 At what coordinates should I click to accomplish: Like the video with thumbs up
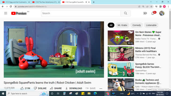coord(25,88)
